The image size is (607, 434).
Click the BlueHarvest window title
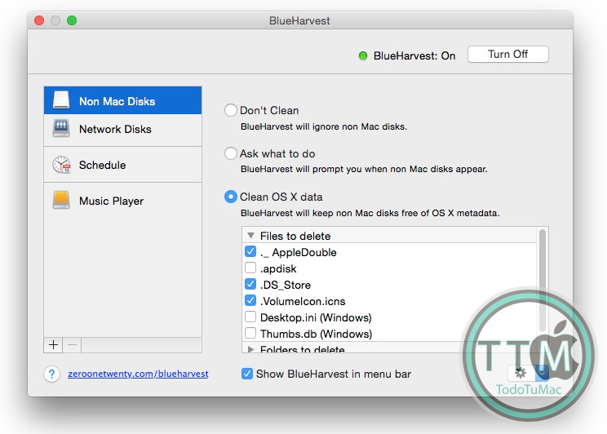click(299, 20)
